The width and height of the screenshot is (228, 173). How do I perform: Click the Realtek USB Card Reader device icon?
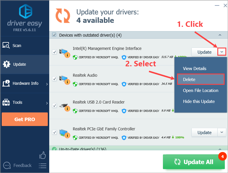click(x=64, y=107)
